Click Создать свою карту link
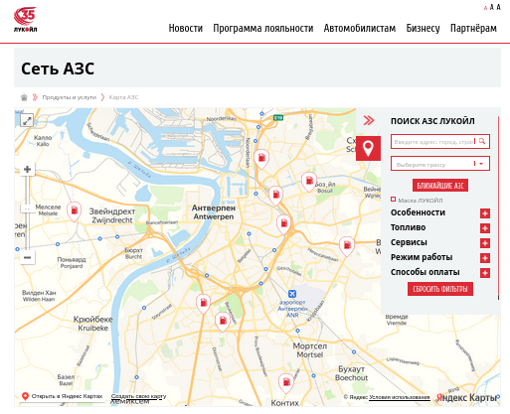This screenshot has height=414, width=510. tap(138, 396)
